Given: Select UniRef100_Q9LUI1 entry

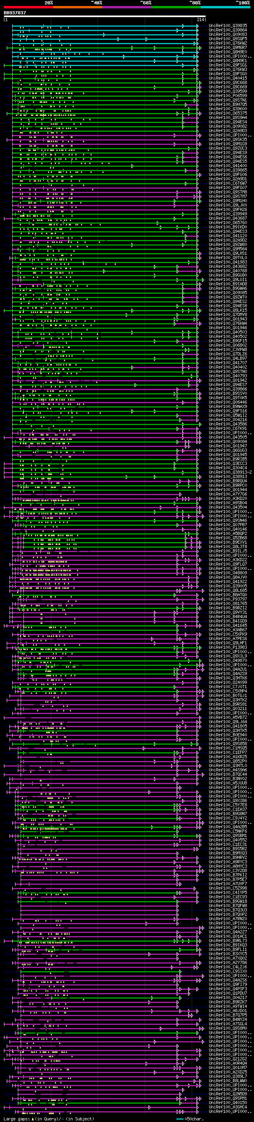Looking at the screenshot, I should click(227, 280).
